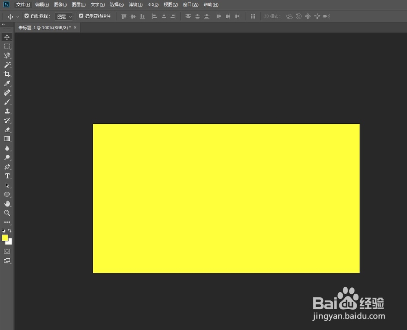Viewport: 407px width, 330px height.
Task: Open the Move tool preset picker arrow
Action: [18, 17]
